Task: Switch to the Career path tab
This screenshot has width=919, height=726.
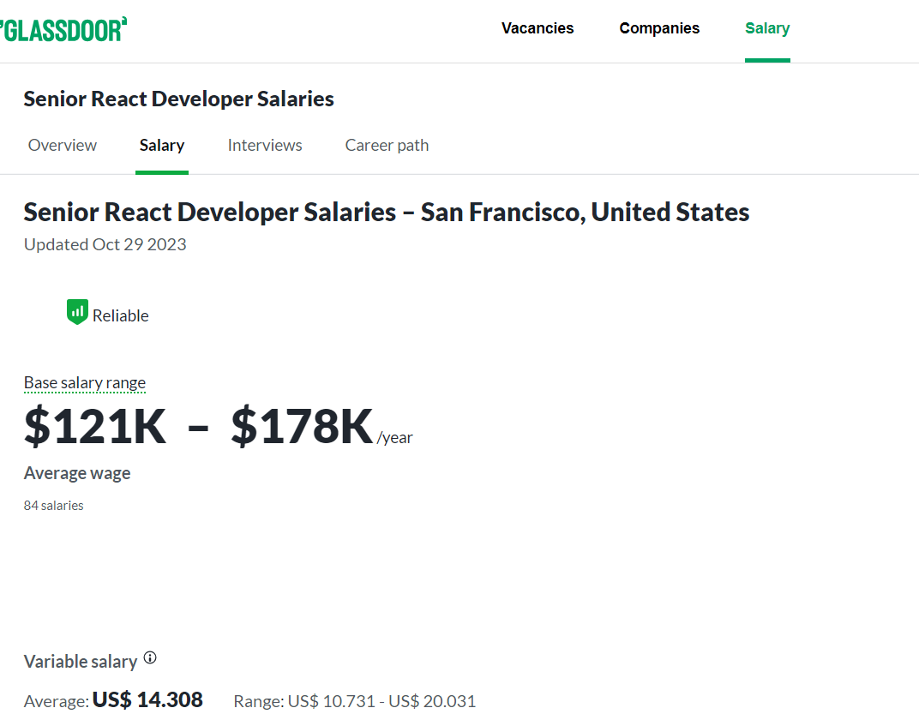Action: [387, 145]
